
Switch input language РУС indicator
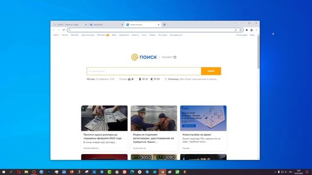pyautogui.click(x=291, y=172)
